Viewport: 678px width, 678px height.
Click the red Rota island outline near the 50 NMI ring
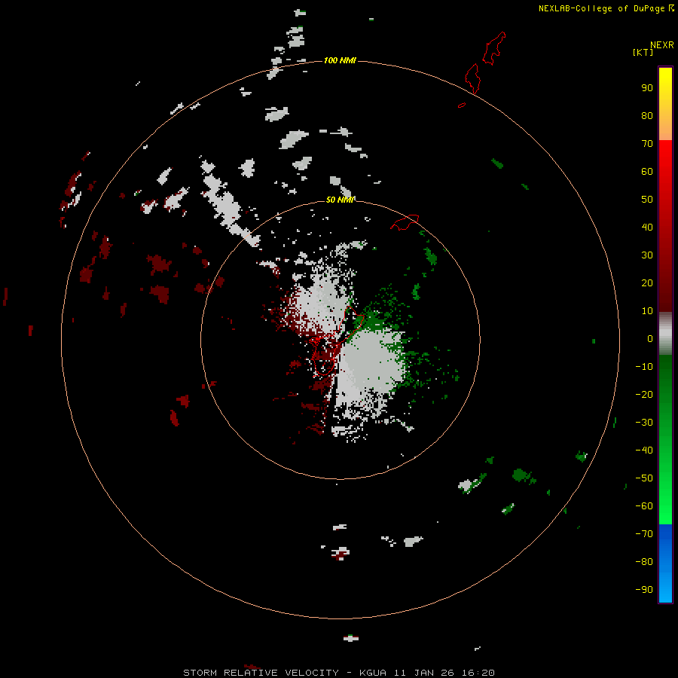405,222
